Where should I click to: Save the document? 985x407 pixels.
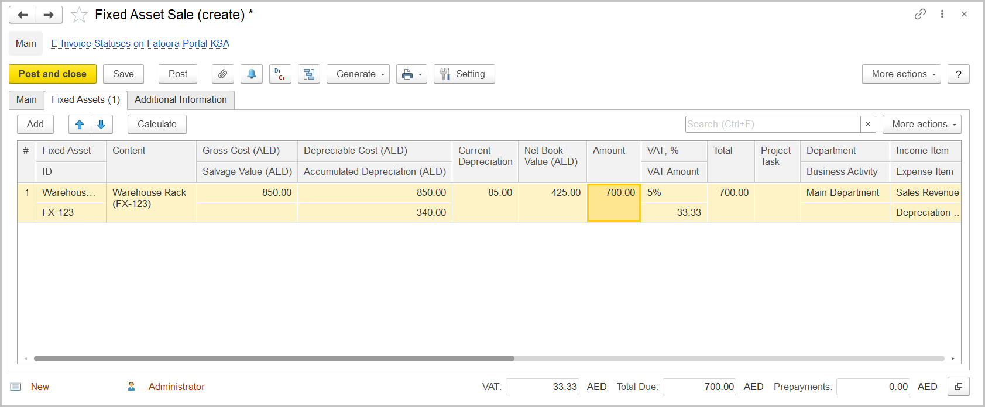click(123, 74)
